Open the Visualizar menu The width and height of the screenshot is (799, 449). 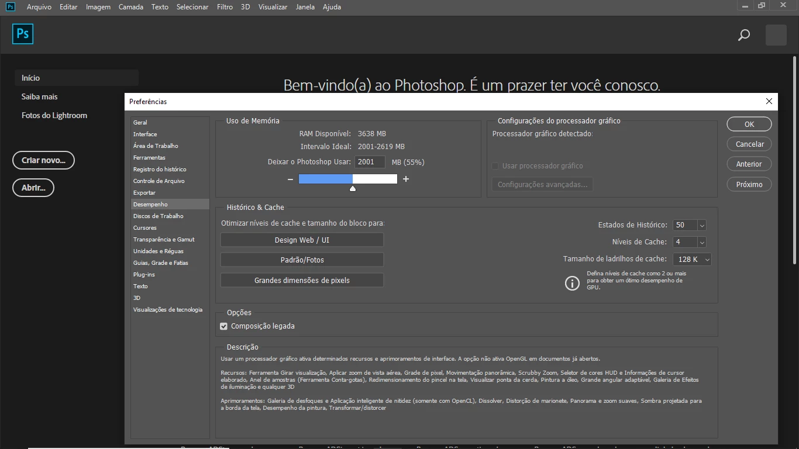click(x=273, y=7)
